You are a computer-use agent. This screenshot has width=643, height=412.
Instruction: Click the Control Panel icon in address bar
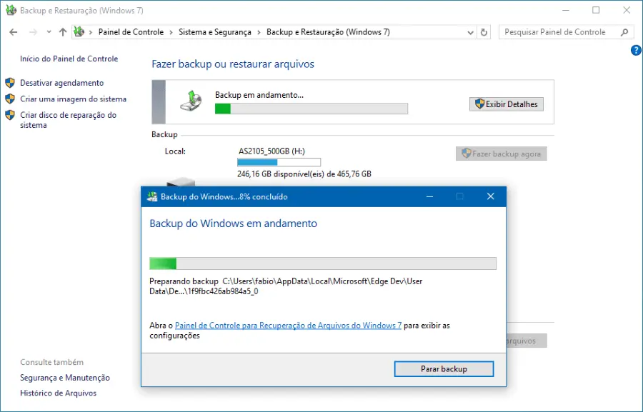point(79,31)
